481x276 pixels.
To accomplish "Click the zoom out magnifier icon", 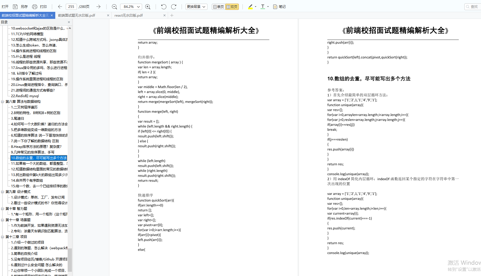I will pos(114,6).
